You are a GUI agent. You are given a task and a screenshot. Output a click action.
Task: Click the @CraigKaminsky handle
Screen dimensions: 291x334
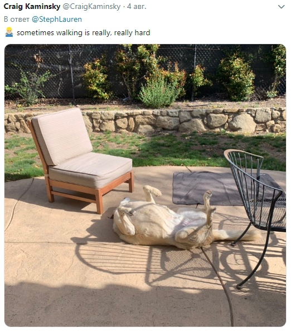click(x=91, y=7)
